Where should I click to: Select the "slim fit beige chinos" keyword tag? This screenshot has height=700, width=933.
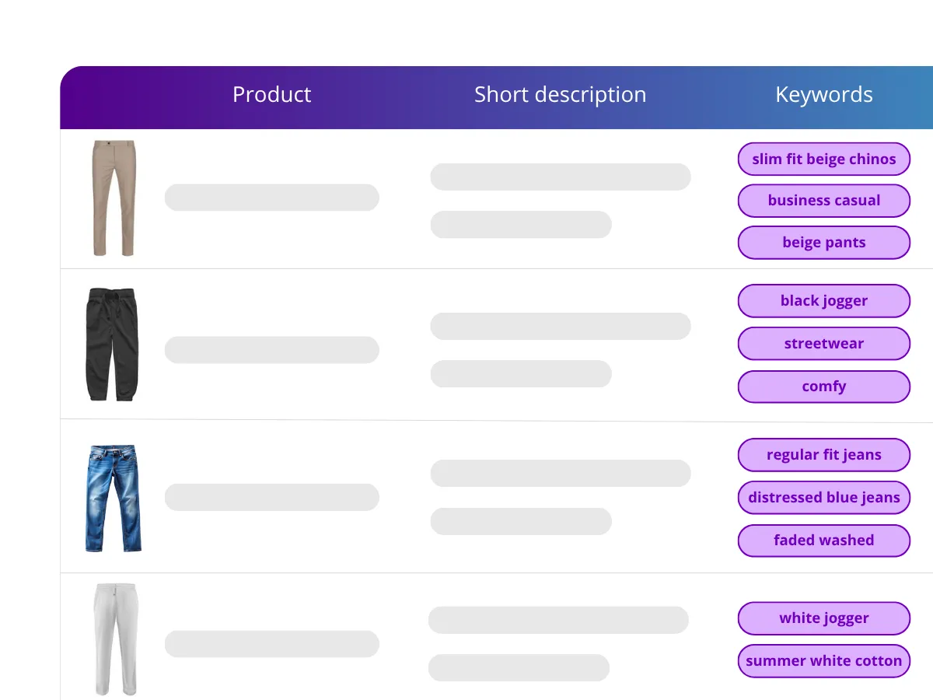pyautogui.click(x=823, y=159)
